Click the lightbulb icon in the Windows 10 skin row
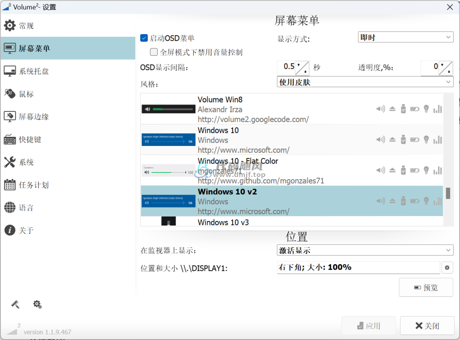The height and width of the screenshot is (340, 460). 426,139
